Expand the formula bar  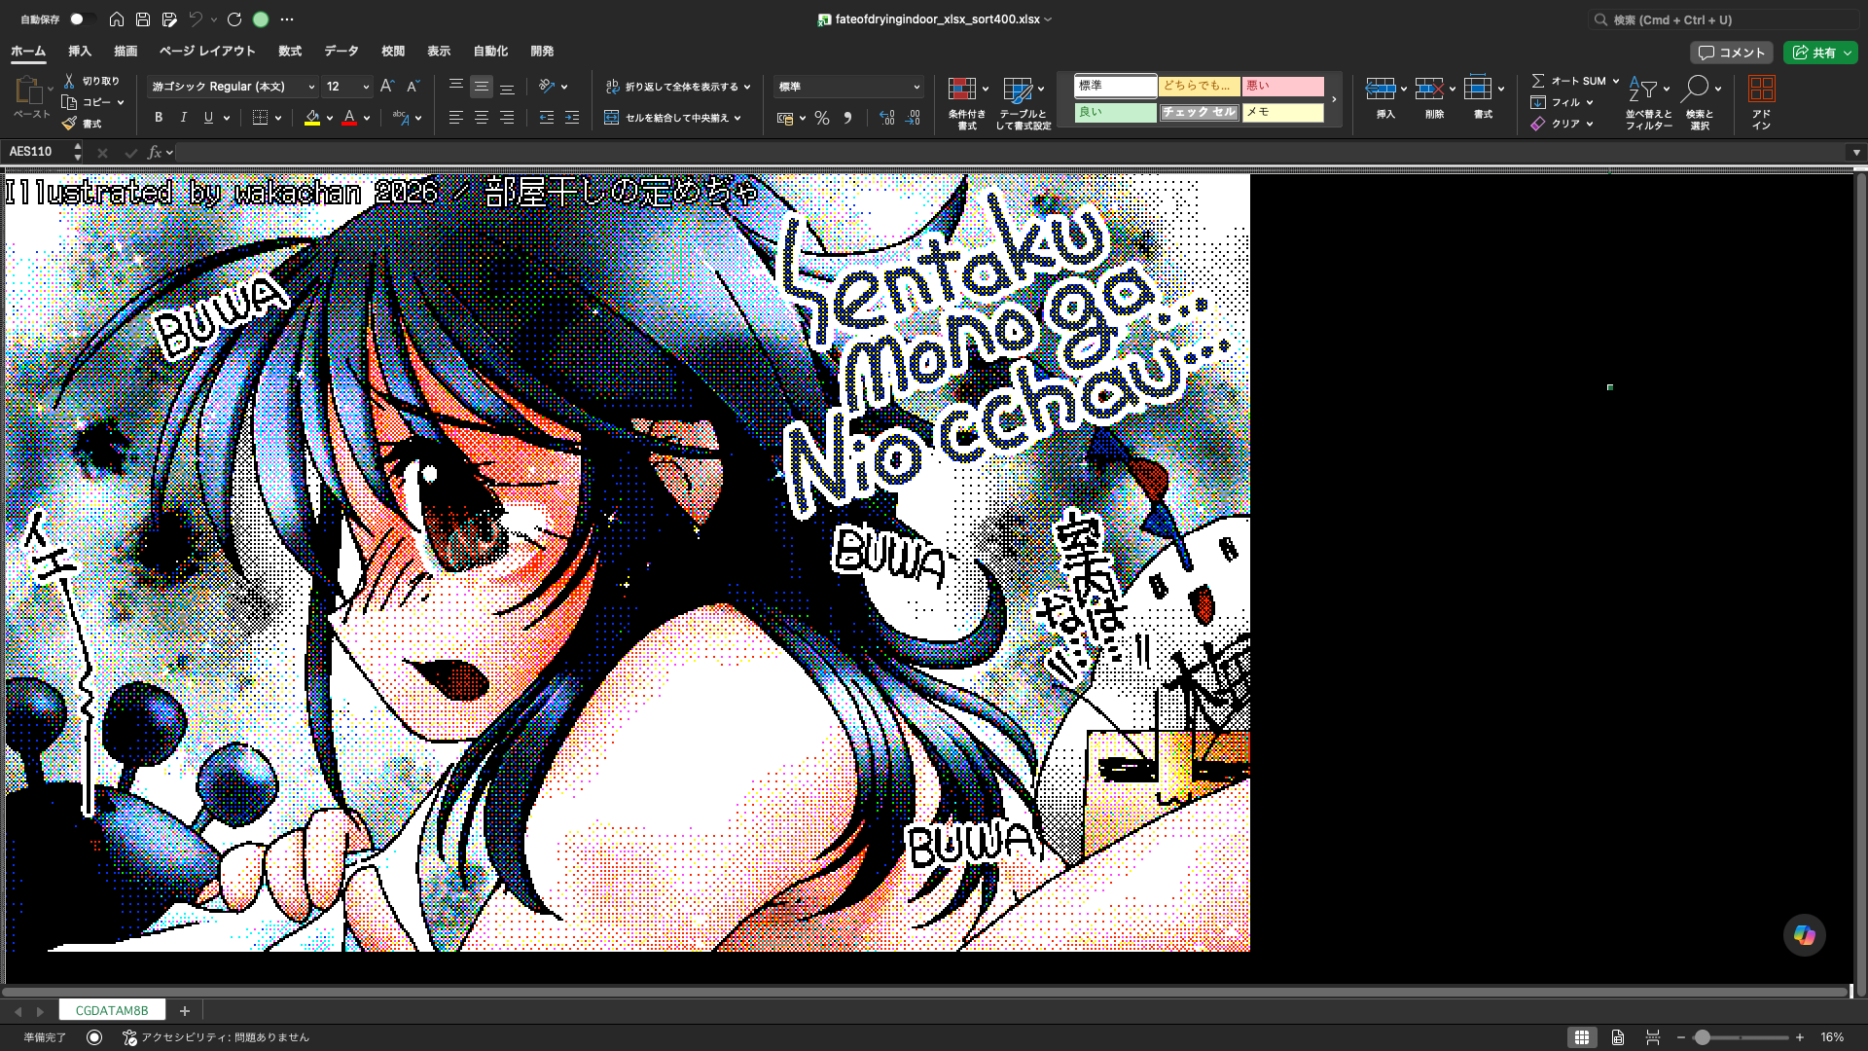[1856, 152]
